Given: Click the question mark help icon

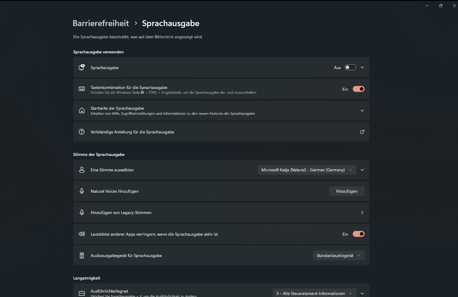Looking at the screenshot, I should (82, 132).
